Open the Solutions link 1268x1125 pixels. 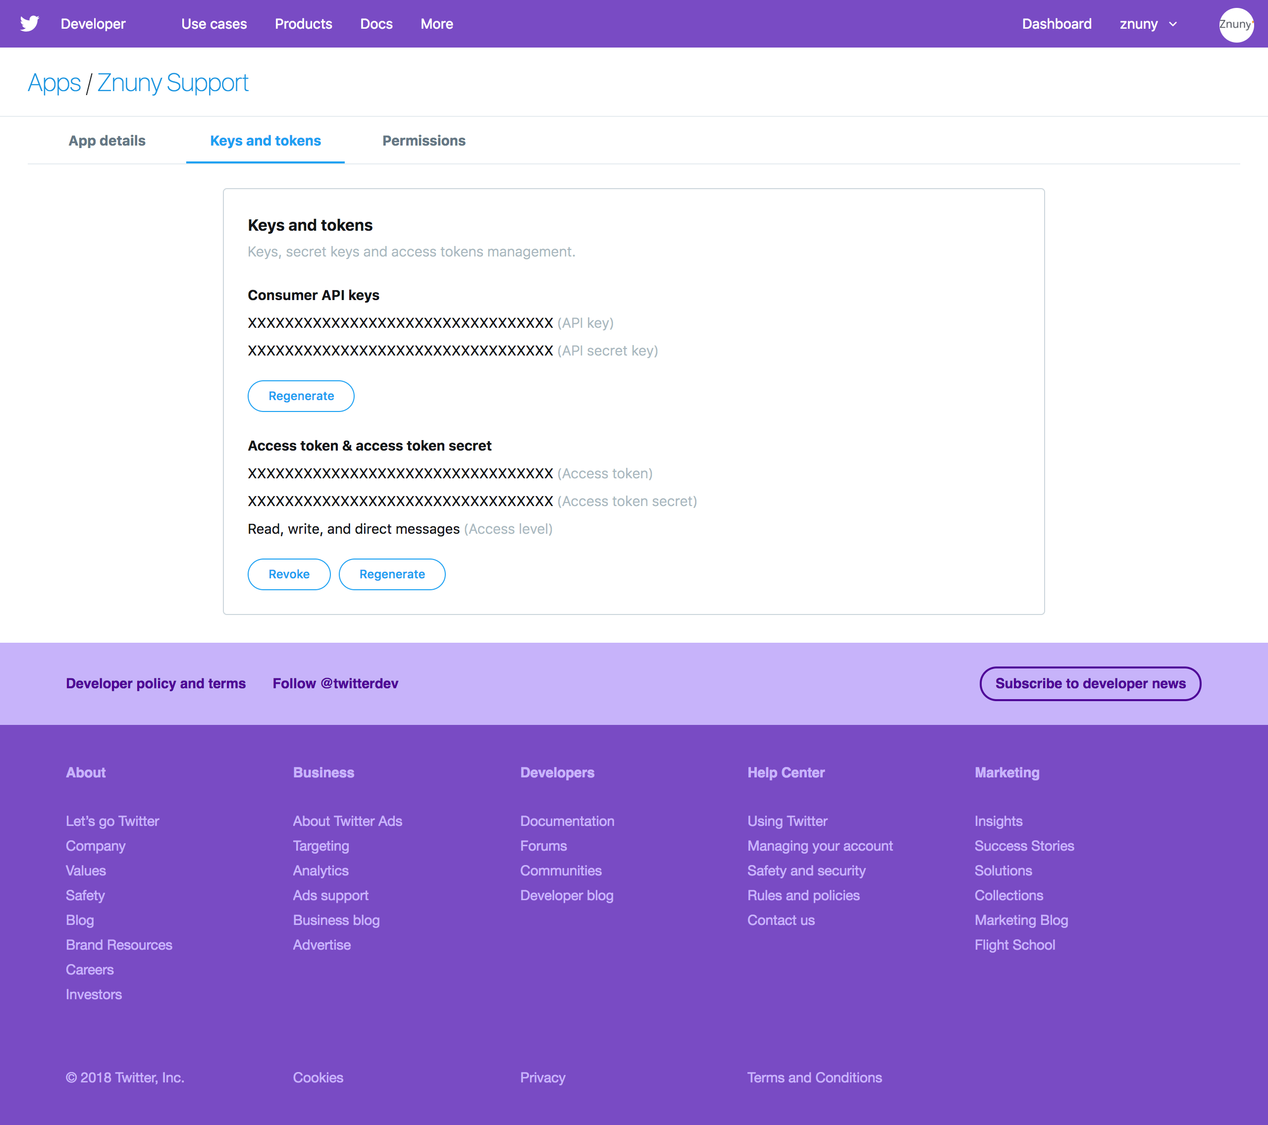click(x=1003, y=870)
